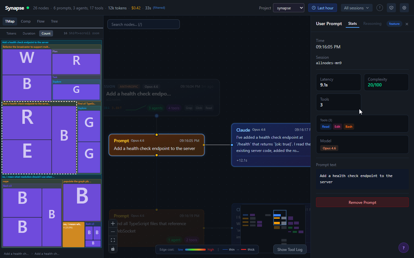Zoom in using the plus icon

click(113, 223)
